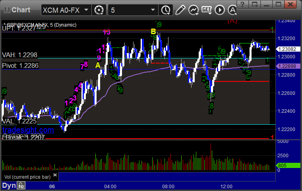This screenshot has height=191, width=302.
Task: Click the Chart pane handle icon
Action: (x=7, y=10)
